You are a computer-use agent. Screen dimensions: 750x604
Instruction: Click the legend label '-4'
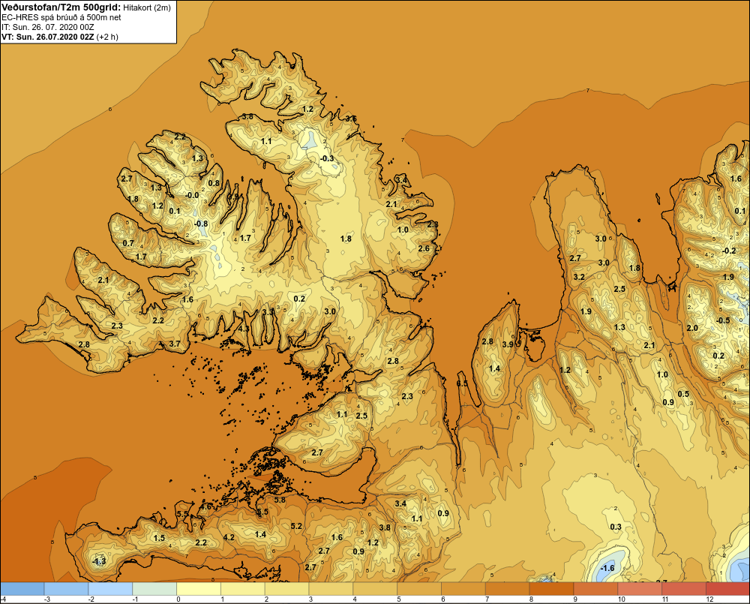click(3, 599)
